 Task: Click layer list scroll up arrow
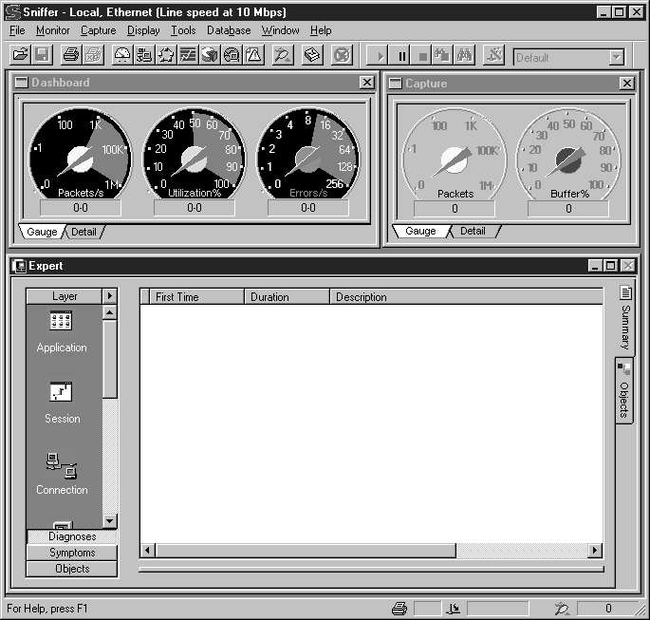(110, 312)
